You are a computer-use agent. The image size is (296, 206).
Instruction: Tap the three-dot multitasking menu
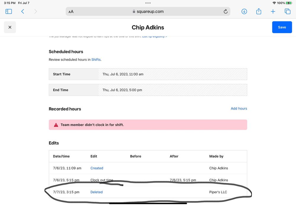coord(148,3)
